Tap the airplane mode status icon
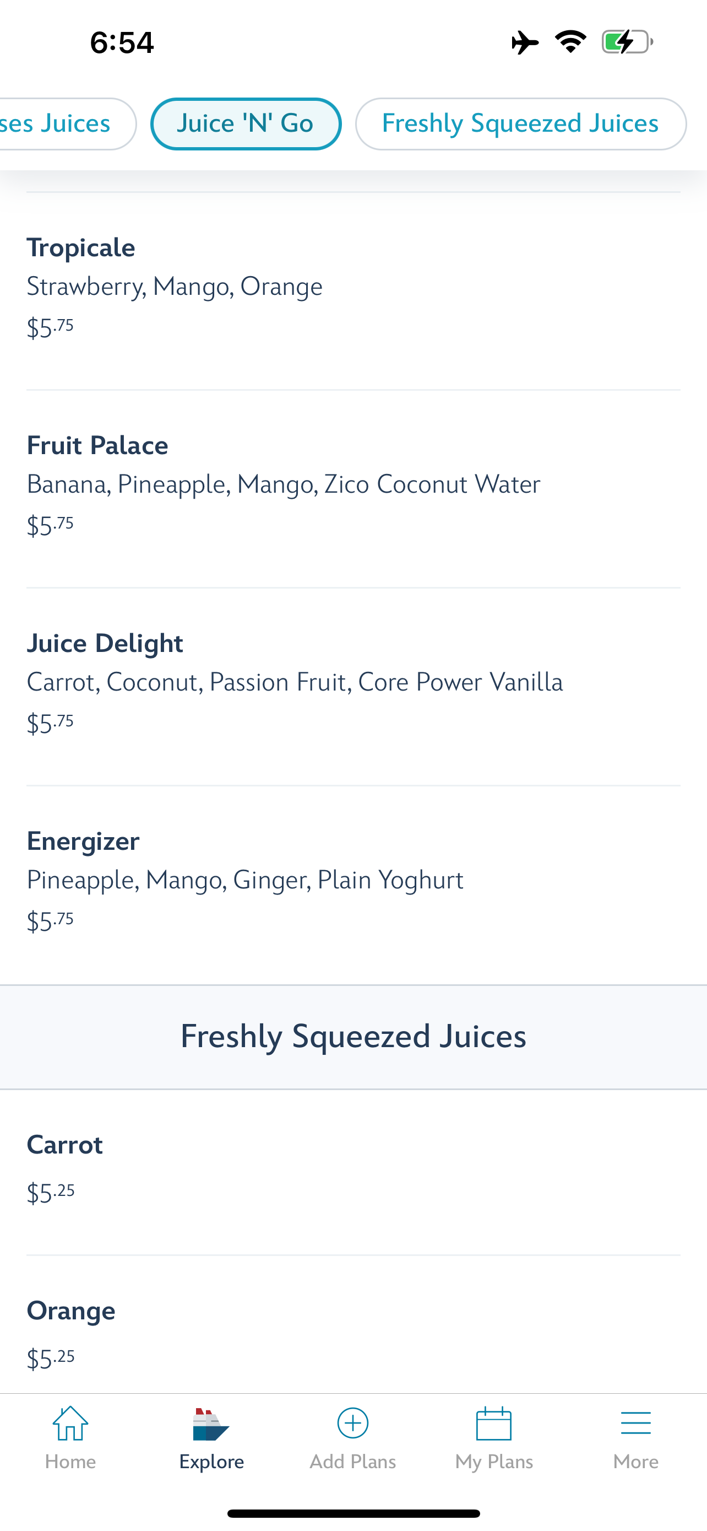The width and height of the screenshot is (707, 1531). [525, 42]
